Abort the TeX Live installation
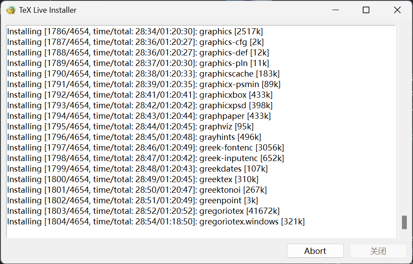The image size is (413, 264). pyautogui.click(x=315, y=251)
